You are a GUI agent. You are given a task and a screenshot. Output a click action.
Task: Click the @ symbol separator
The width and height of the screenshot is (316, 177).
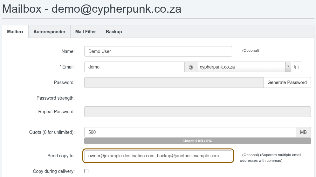pyautogui.click(x=191, y=67)
